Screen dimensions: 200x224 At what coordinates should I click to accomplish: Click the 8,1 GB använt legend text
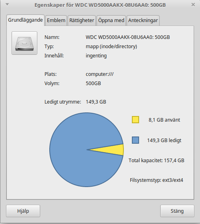tap(164, 120)
